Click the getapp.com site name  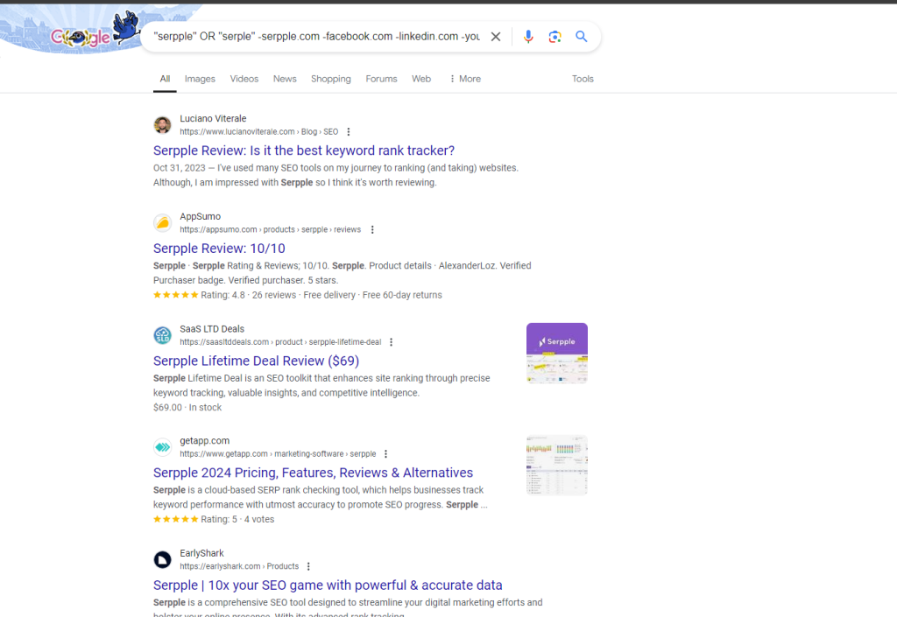[x=204, y=441]
